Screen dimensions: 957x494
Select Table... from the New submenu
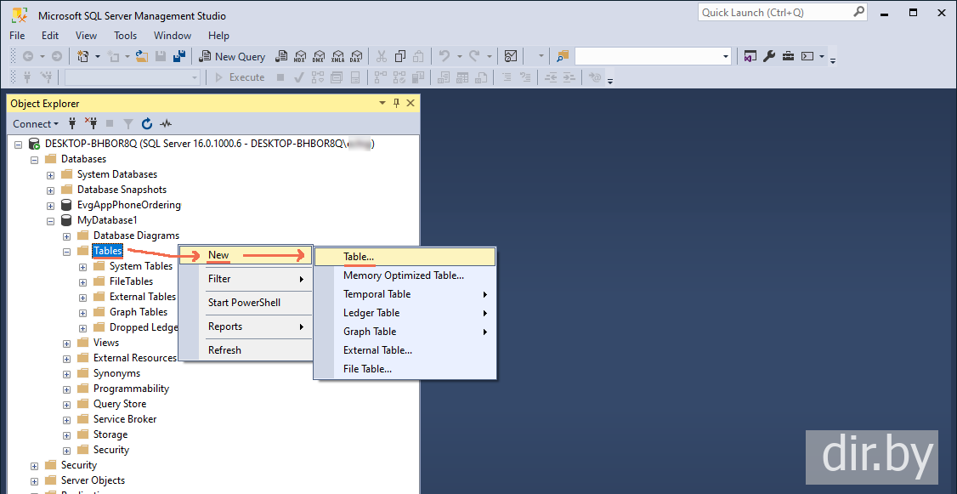359,256
